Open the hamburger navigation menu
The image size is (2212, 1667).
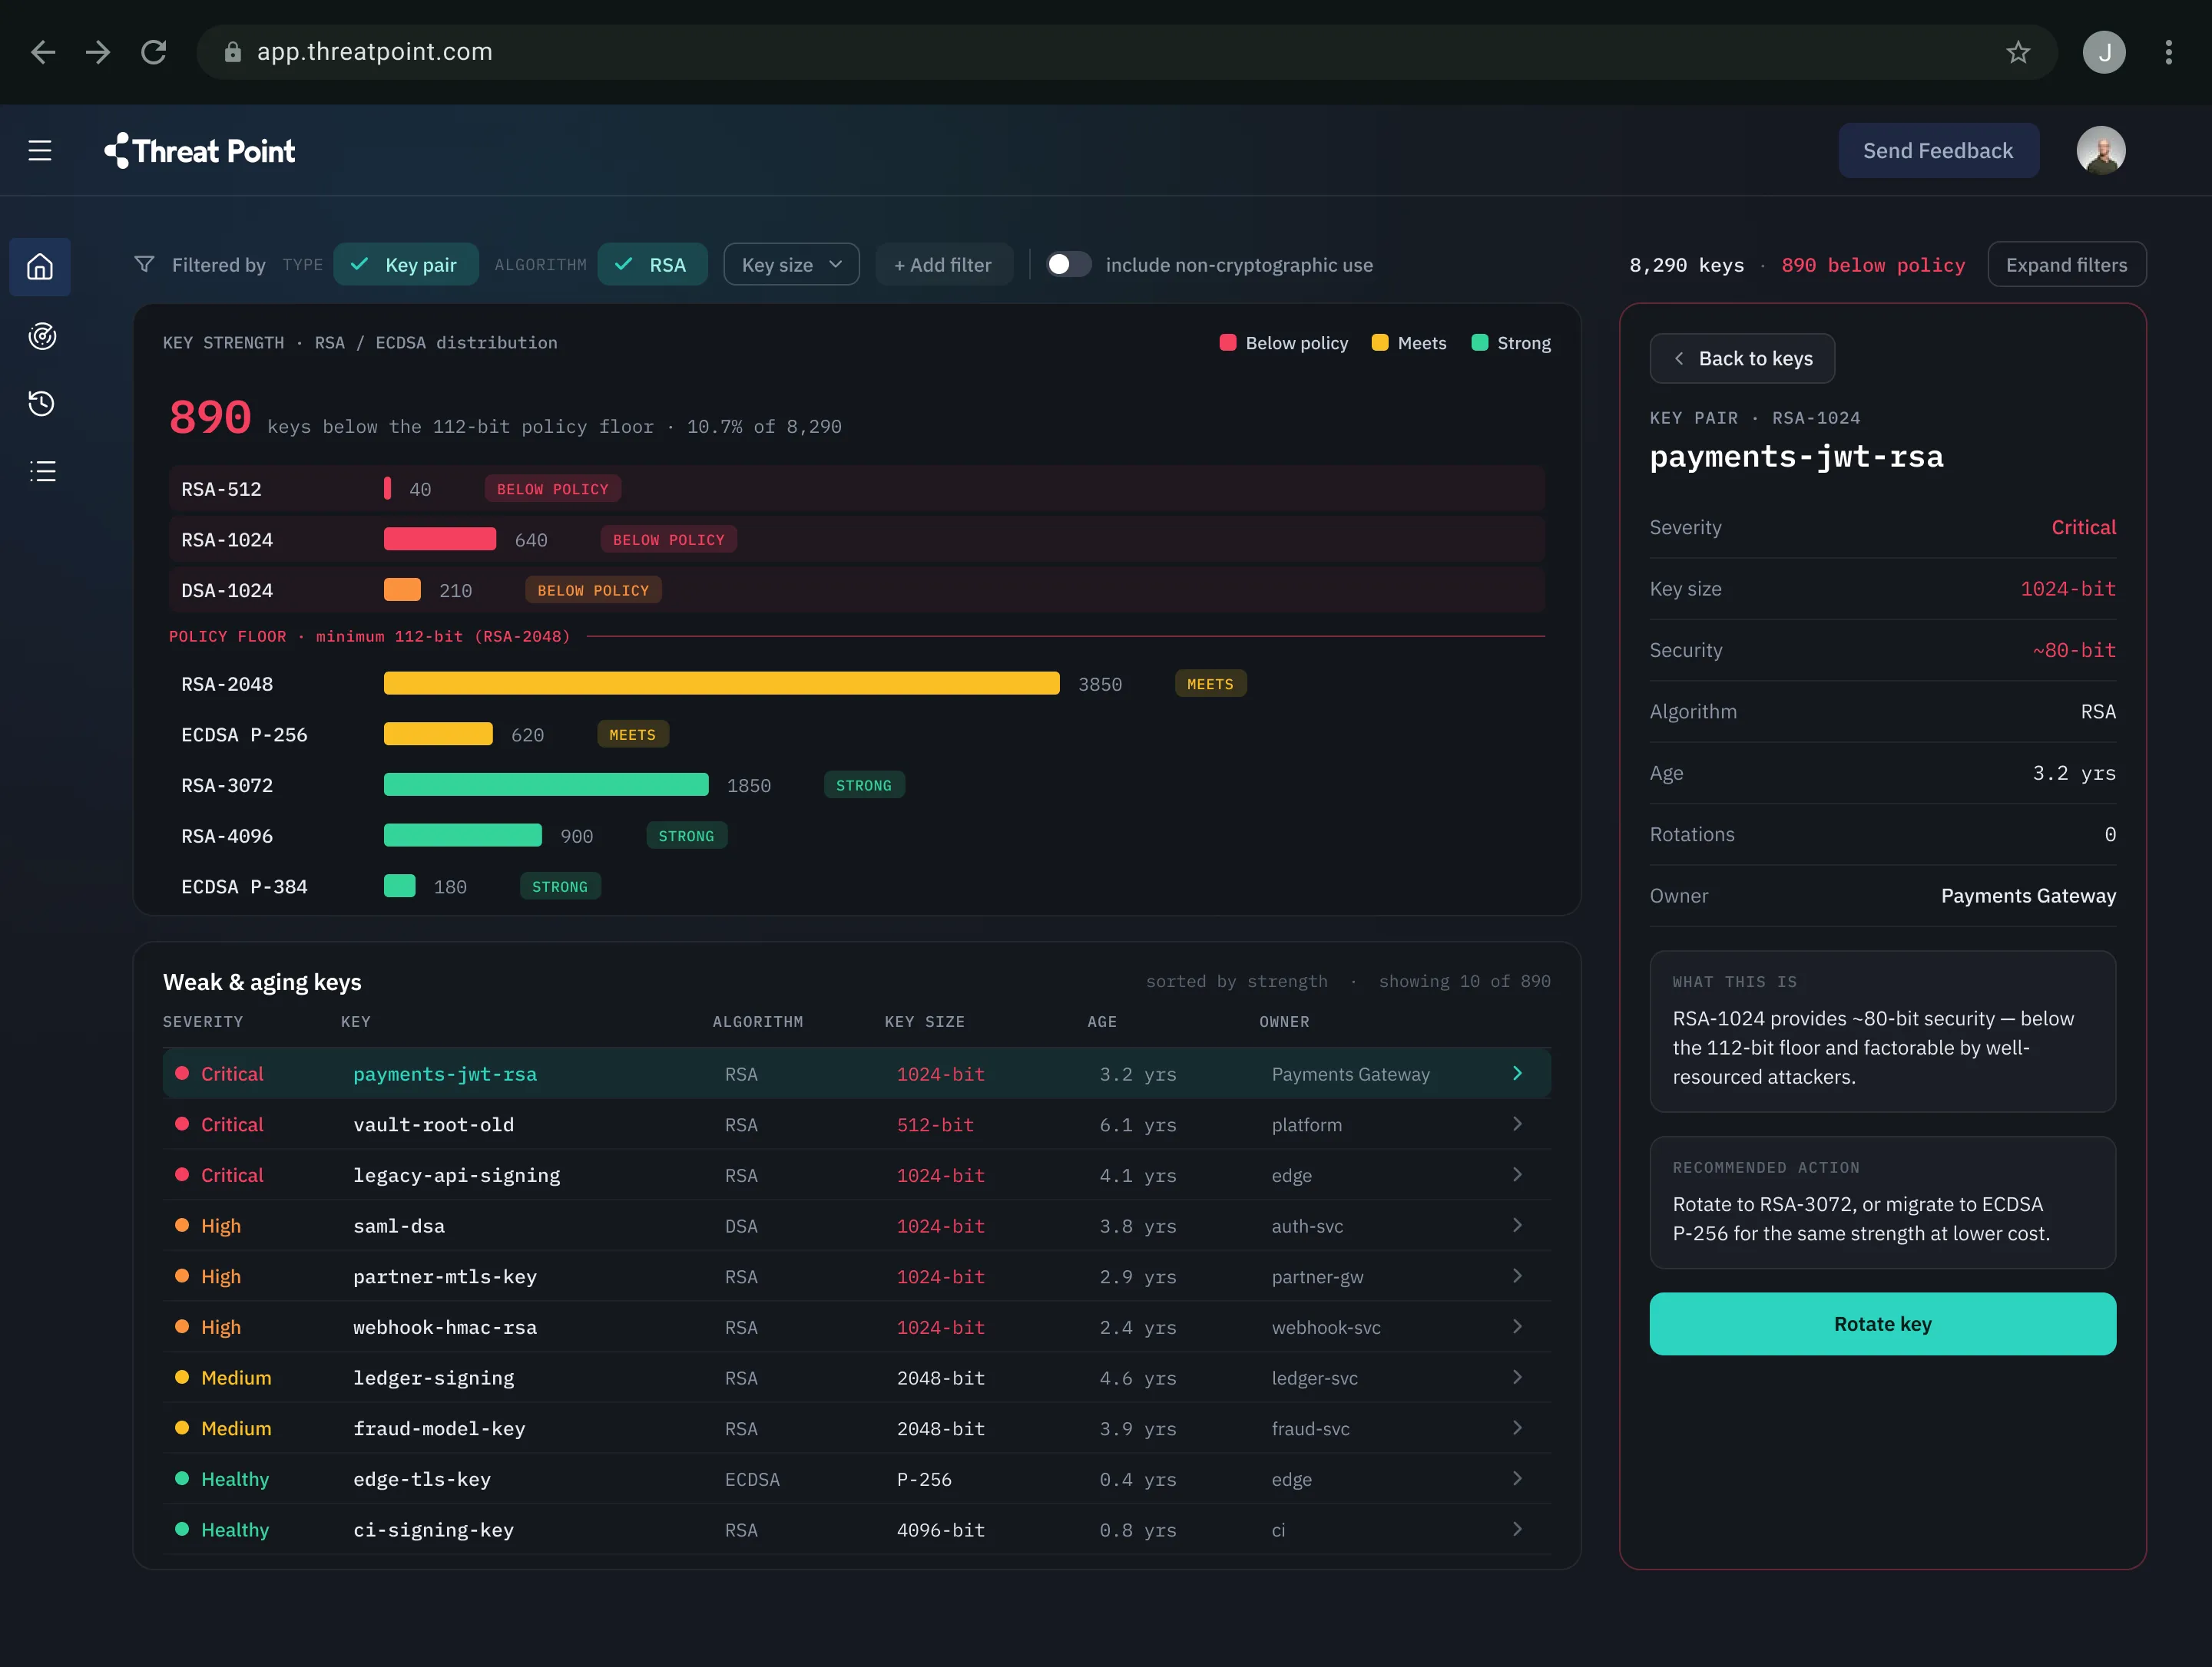pos(40,151)
